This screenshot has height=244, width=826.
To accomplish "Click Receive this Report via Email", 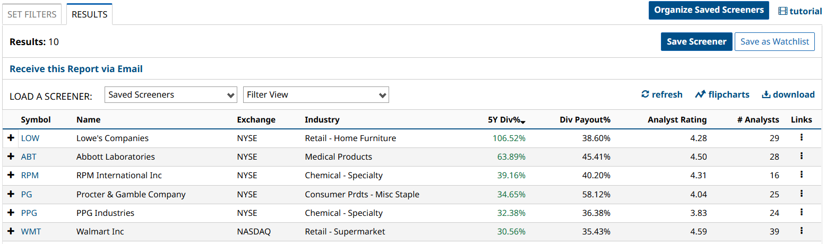I will (76, 69).
